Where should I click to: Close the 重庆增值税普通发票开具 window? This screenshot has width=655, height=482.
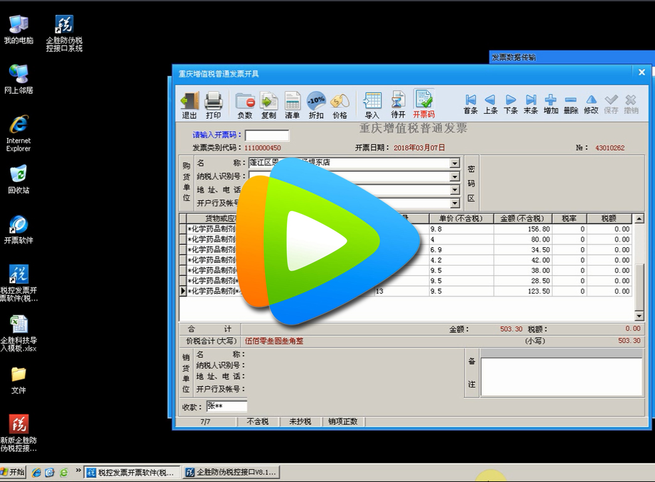click(x=642, y=72)
